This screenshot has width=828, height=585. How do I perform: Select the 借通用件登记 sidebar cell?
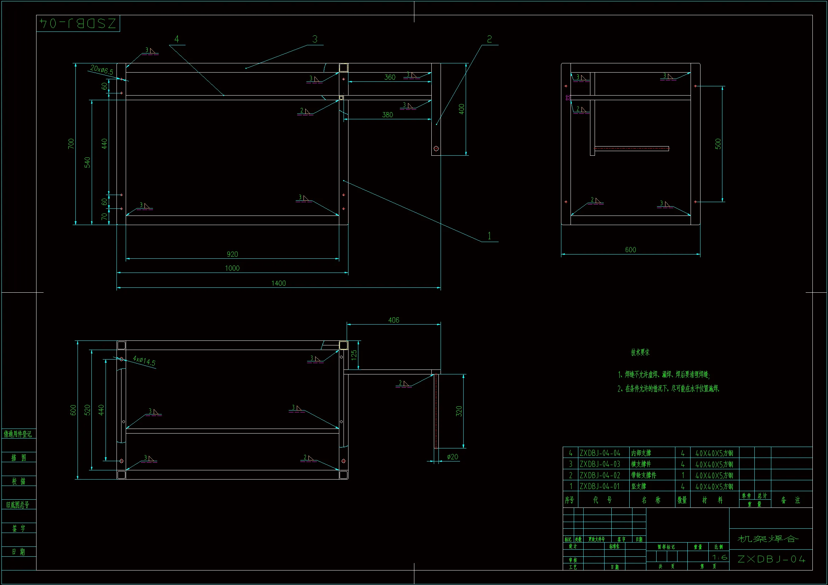click(x=18, y=434)
